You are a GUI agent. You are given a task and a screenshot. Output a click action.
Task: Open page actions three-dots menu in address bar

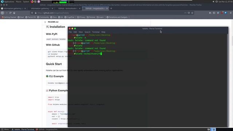185,13
